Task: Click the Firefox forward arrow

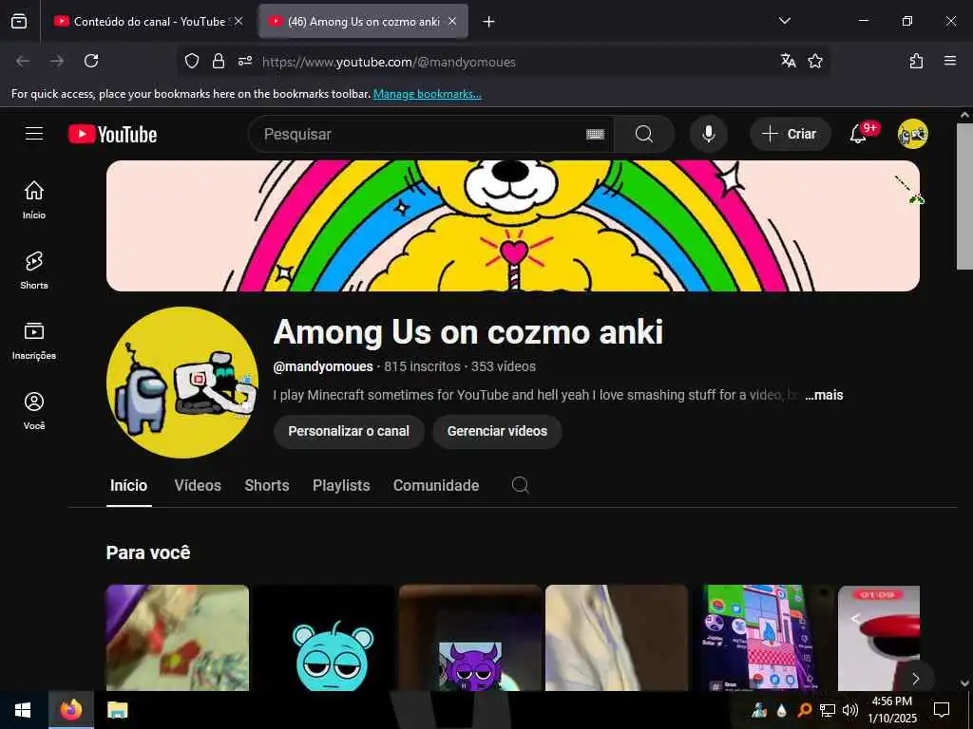Action: [x=57, y=61]
